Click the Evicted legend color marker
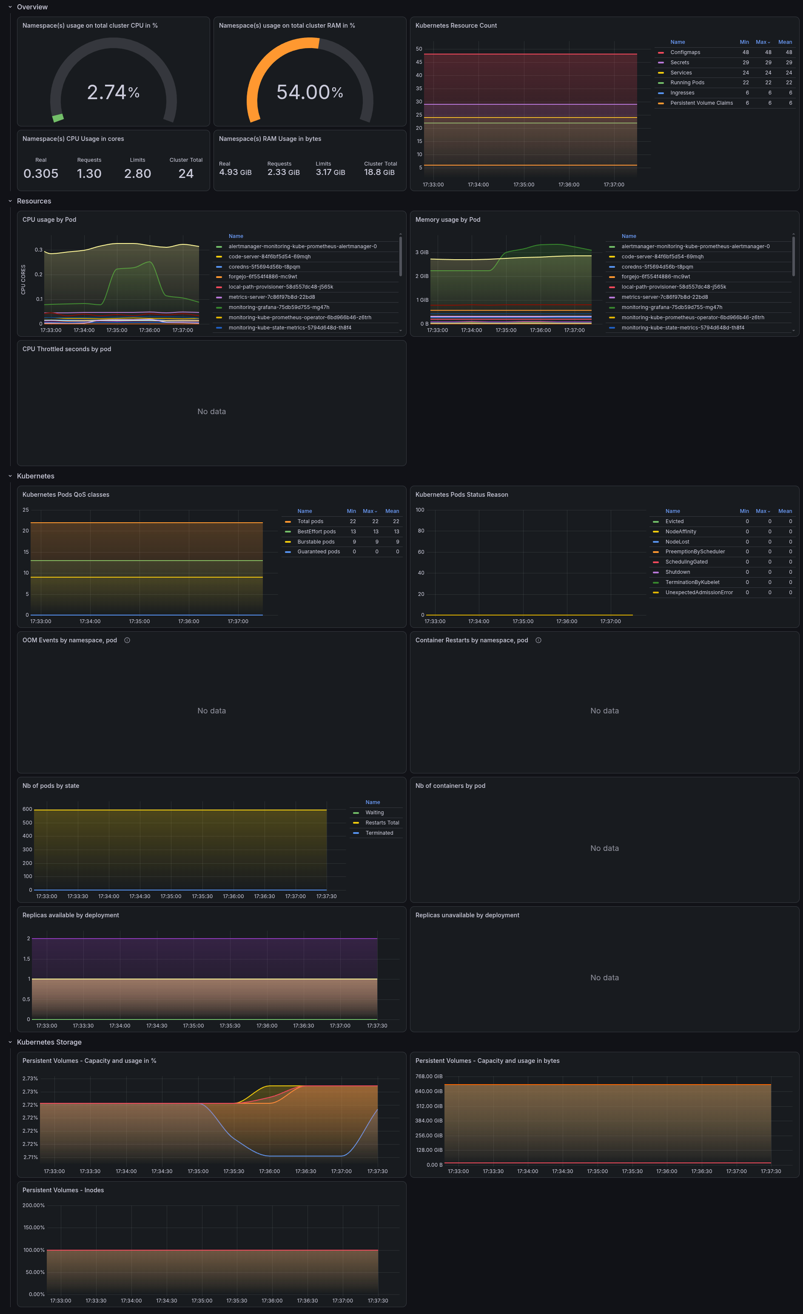Screen dimensions: 803x1314 click(x=656, y=521)
